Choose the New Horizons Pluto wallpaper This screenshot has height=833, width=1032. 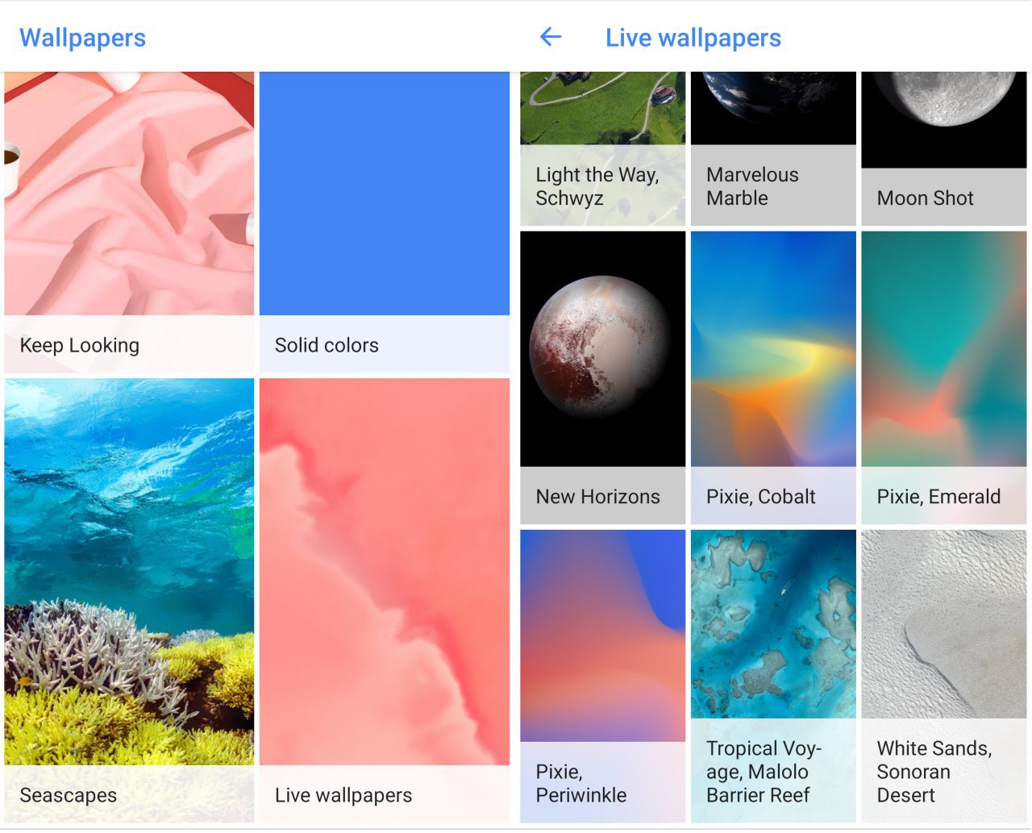pos(603,378)
